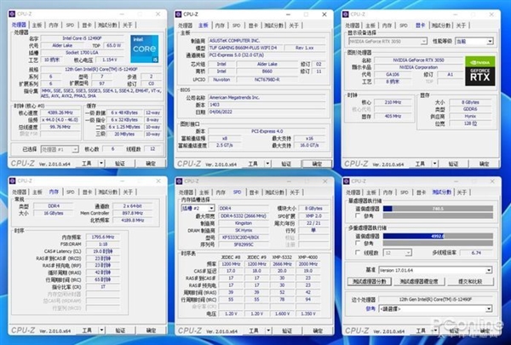Switch to 主板 tab in the Processor window
Screen dimensions: 511x345
click(37, 25)
